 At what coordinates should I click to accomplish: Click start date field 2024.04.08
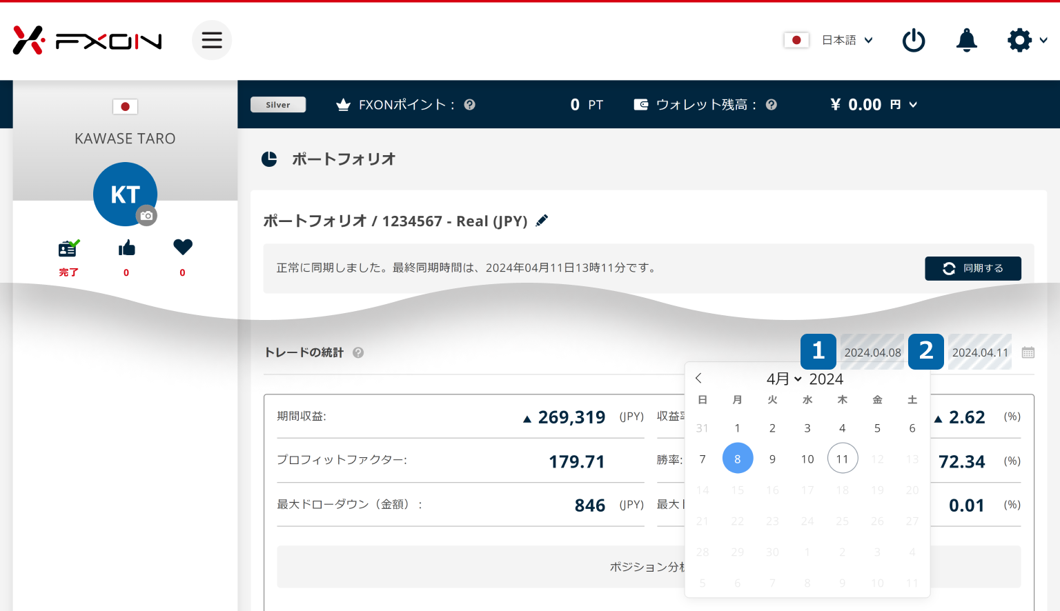point(872,352)
